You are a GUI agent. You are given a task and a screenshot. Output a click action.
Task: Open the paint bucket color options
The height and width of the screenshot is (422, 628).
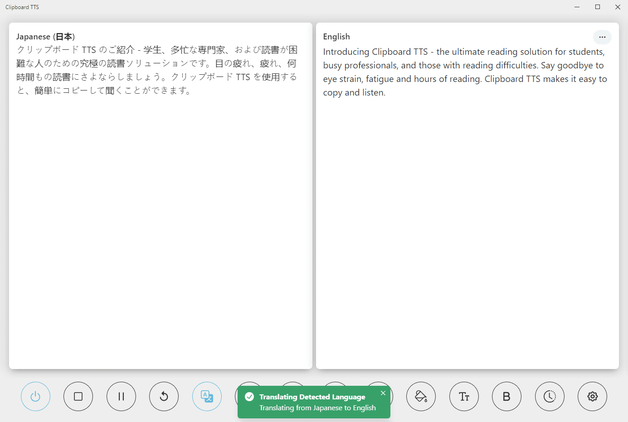[421, 397]
